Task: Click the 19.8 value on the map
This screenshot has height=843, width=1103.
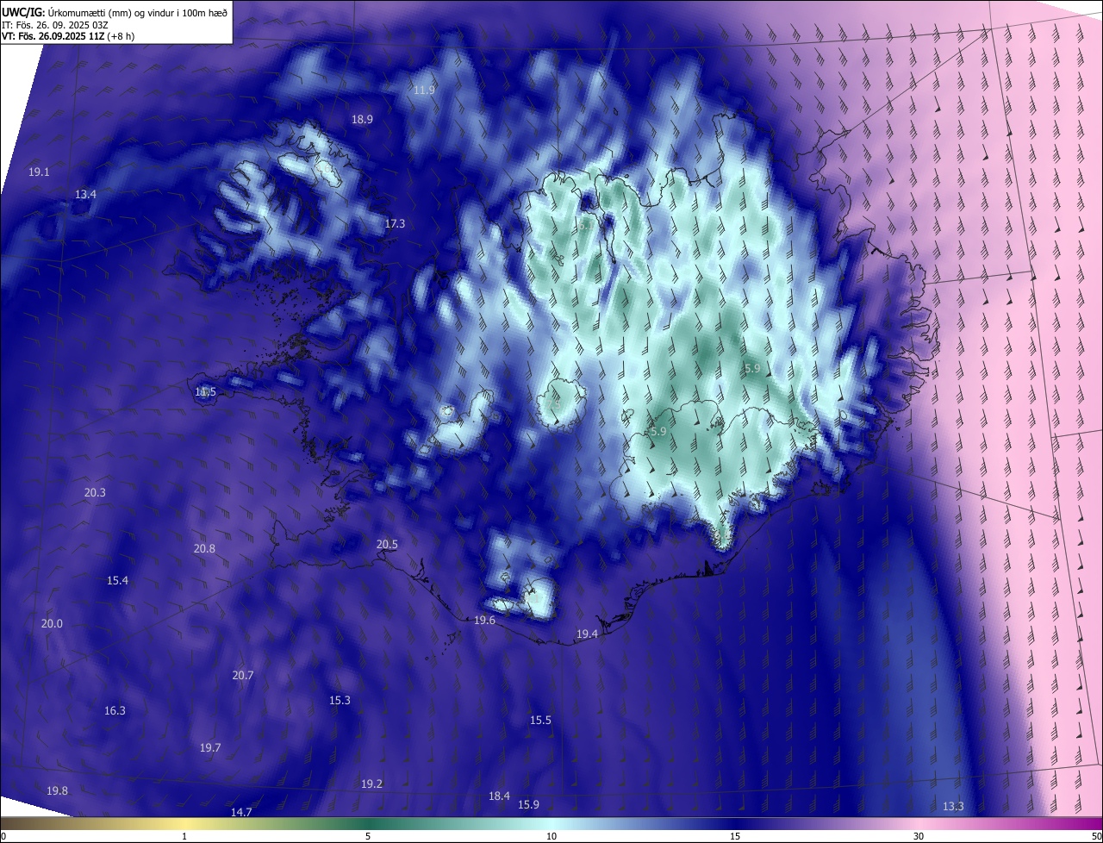Action: (57, 791)
